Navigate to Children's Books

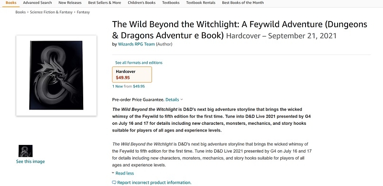tap(142, 3)
